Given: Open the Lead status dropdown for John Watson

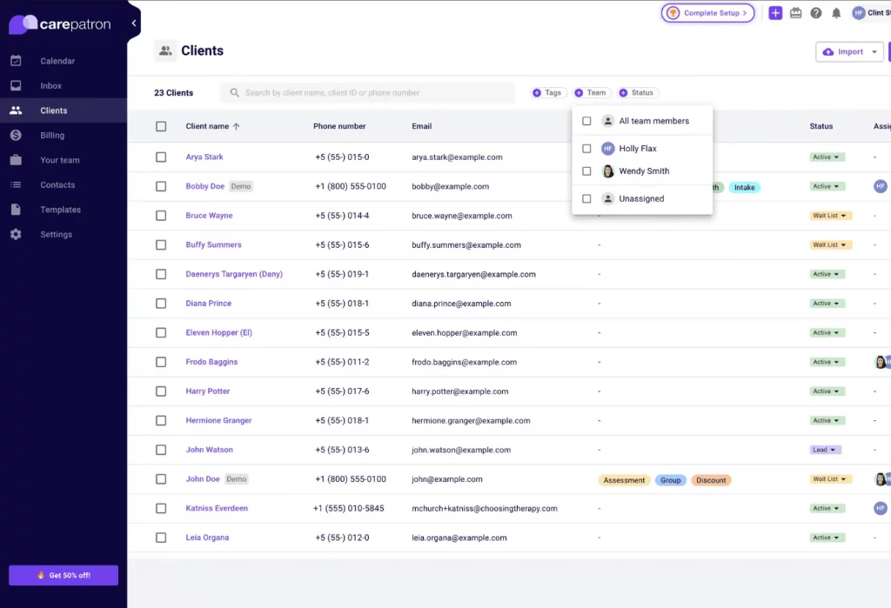Looking at the screenshot, I should 826,450.
